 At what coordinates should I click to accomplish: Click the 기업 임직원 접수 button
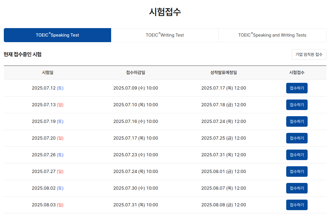309,54
